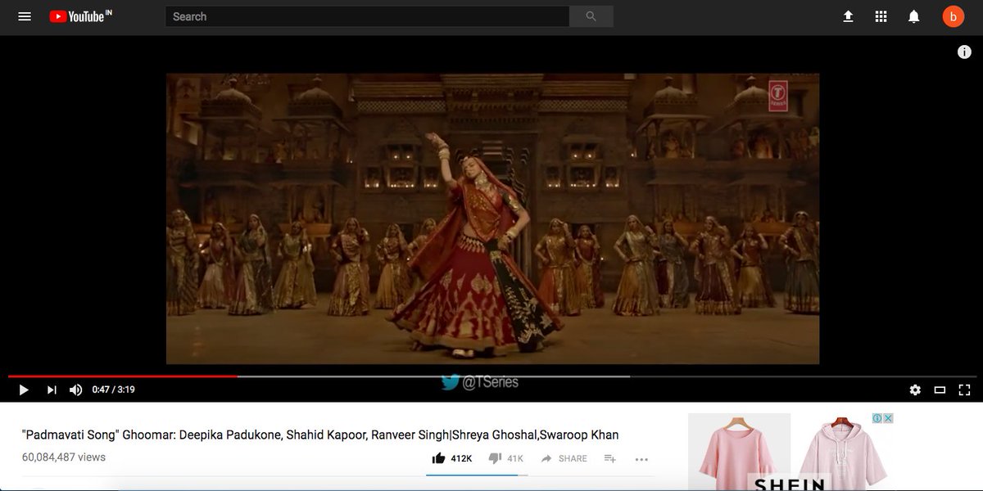This screenshot has height=491, width=983.
Task: Click the magnifier search button
Action: 591,16
